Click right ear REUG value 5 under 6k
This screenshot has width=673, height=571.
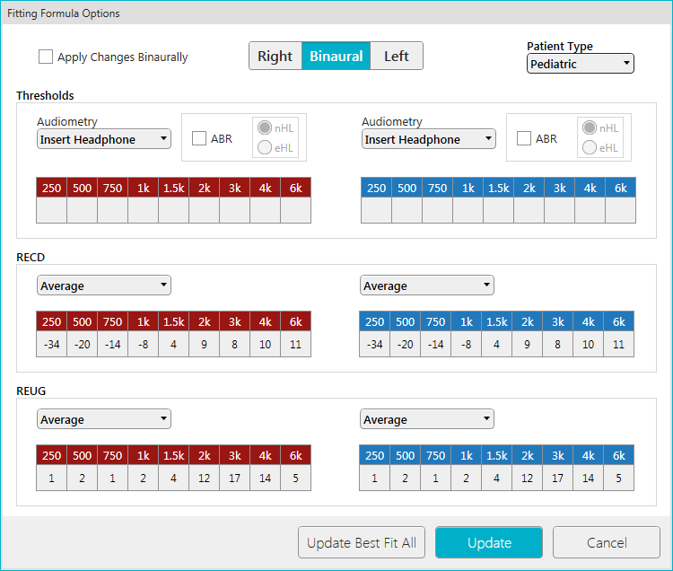coord(296,478)
